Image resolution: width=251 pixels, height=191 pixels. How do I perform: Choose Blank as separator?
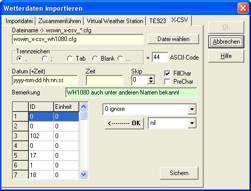(95, 59)
